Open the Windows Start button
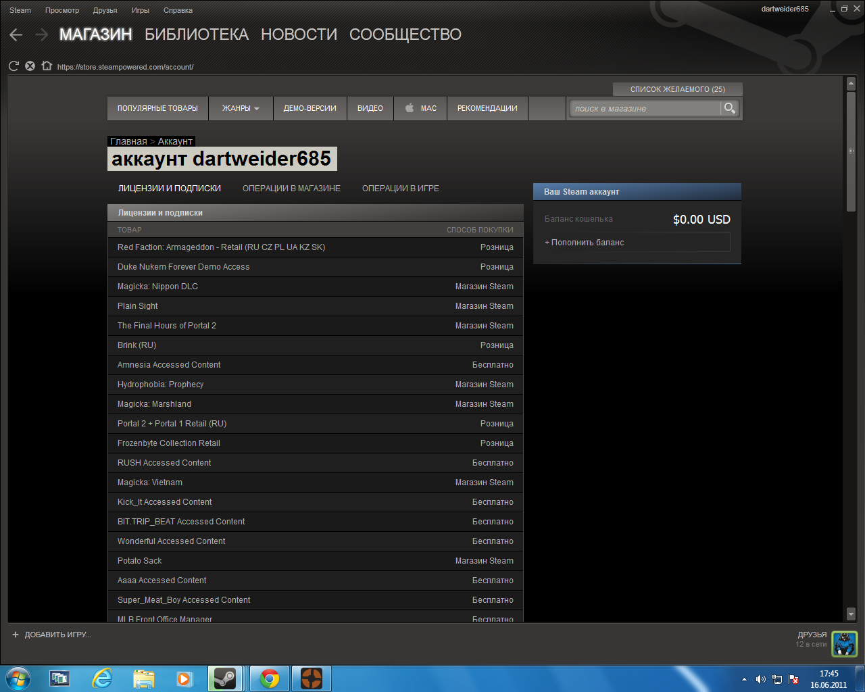This screenshot has height=692, width=865. 18,678
